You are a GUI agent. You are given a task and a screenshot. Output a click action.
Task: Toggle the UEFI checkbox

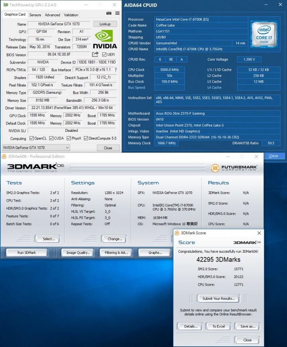(104, 54)
